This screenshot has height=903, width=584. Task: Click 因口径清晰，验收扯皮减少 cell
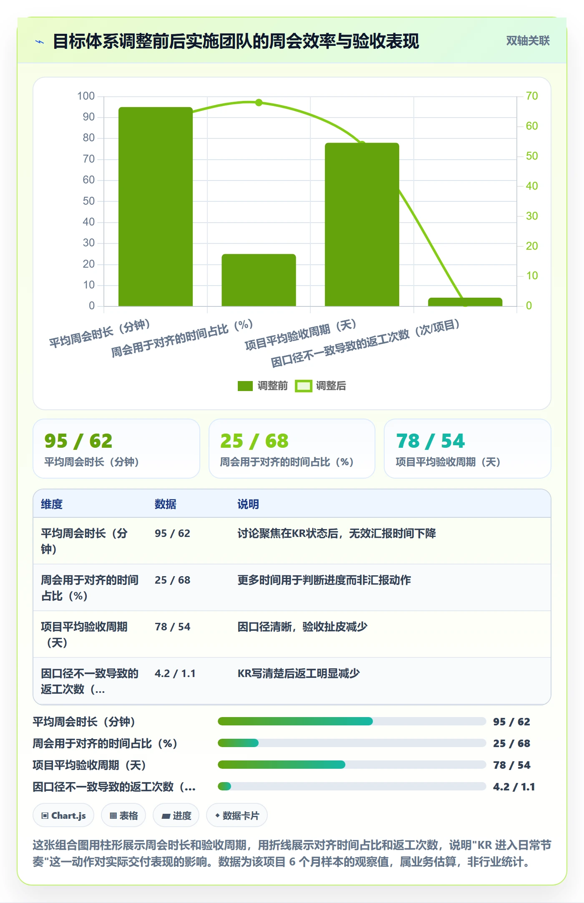point(302,627)
